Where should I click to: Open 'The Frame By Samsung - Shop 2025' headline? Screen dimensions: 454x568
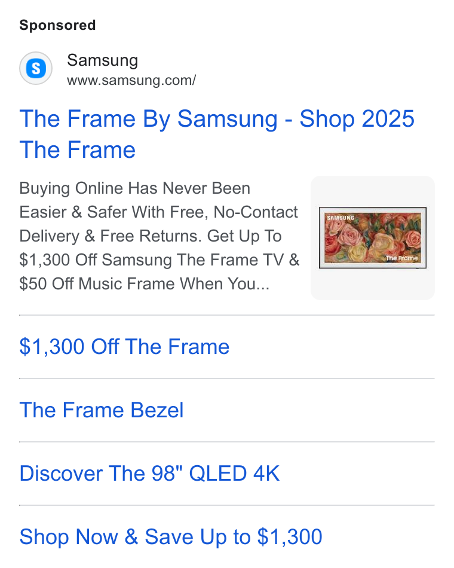pyautogui.click(x=216, y=119)
